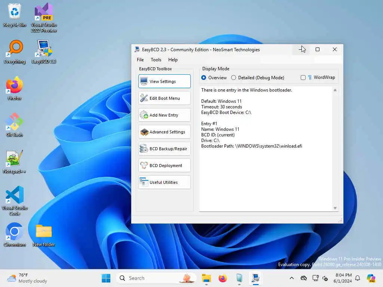The height and width of the screenshot is (287, 383).
Task: Open the Add New Entry section
Action: point(165,115)
